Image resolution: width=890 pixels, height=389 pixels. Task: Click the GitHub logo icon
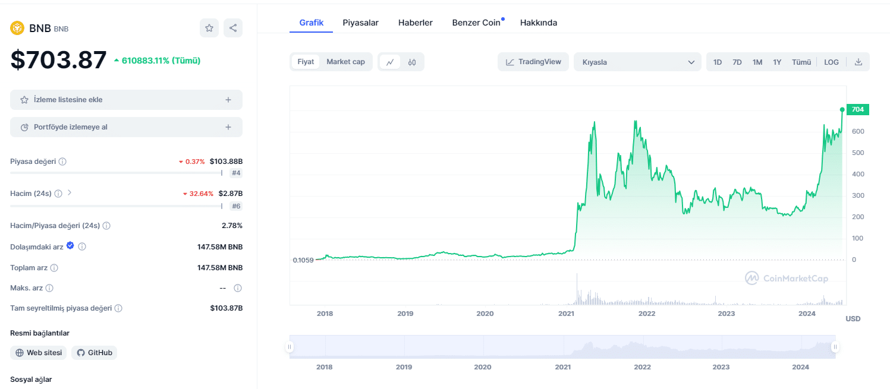click(x=81, y=353)
